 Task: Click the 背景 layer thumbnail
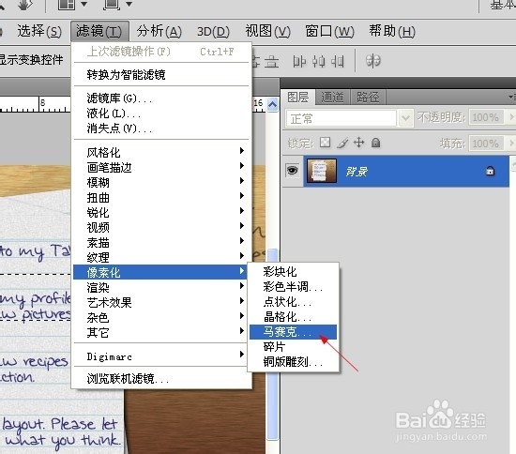[322, 171]
